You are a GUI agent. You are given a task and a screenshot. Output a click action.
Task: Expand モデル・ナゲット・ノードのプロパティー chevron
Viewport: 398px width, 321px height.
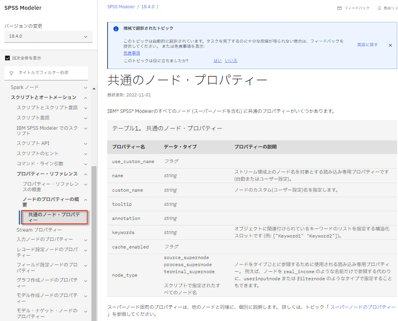pos(86,311)
